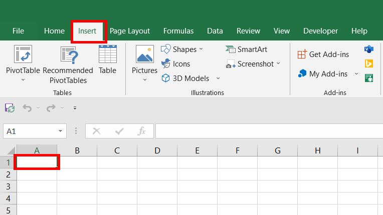Click the Insert Function fx button

pos(142,131)
